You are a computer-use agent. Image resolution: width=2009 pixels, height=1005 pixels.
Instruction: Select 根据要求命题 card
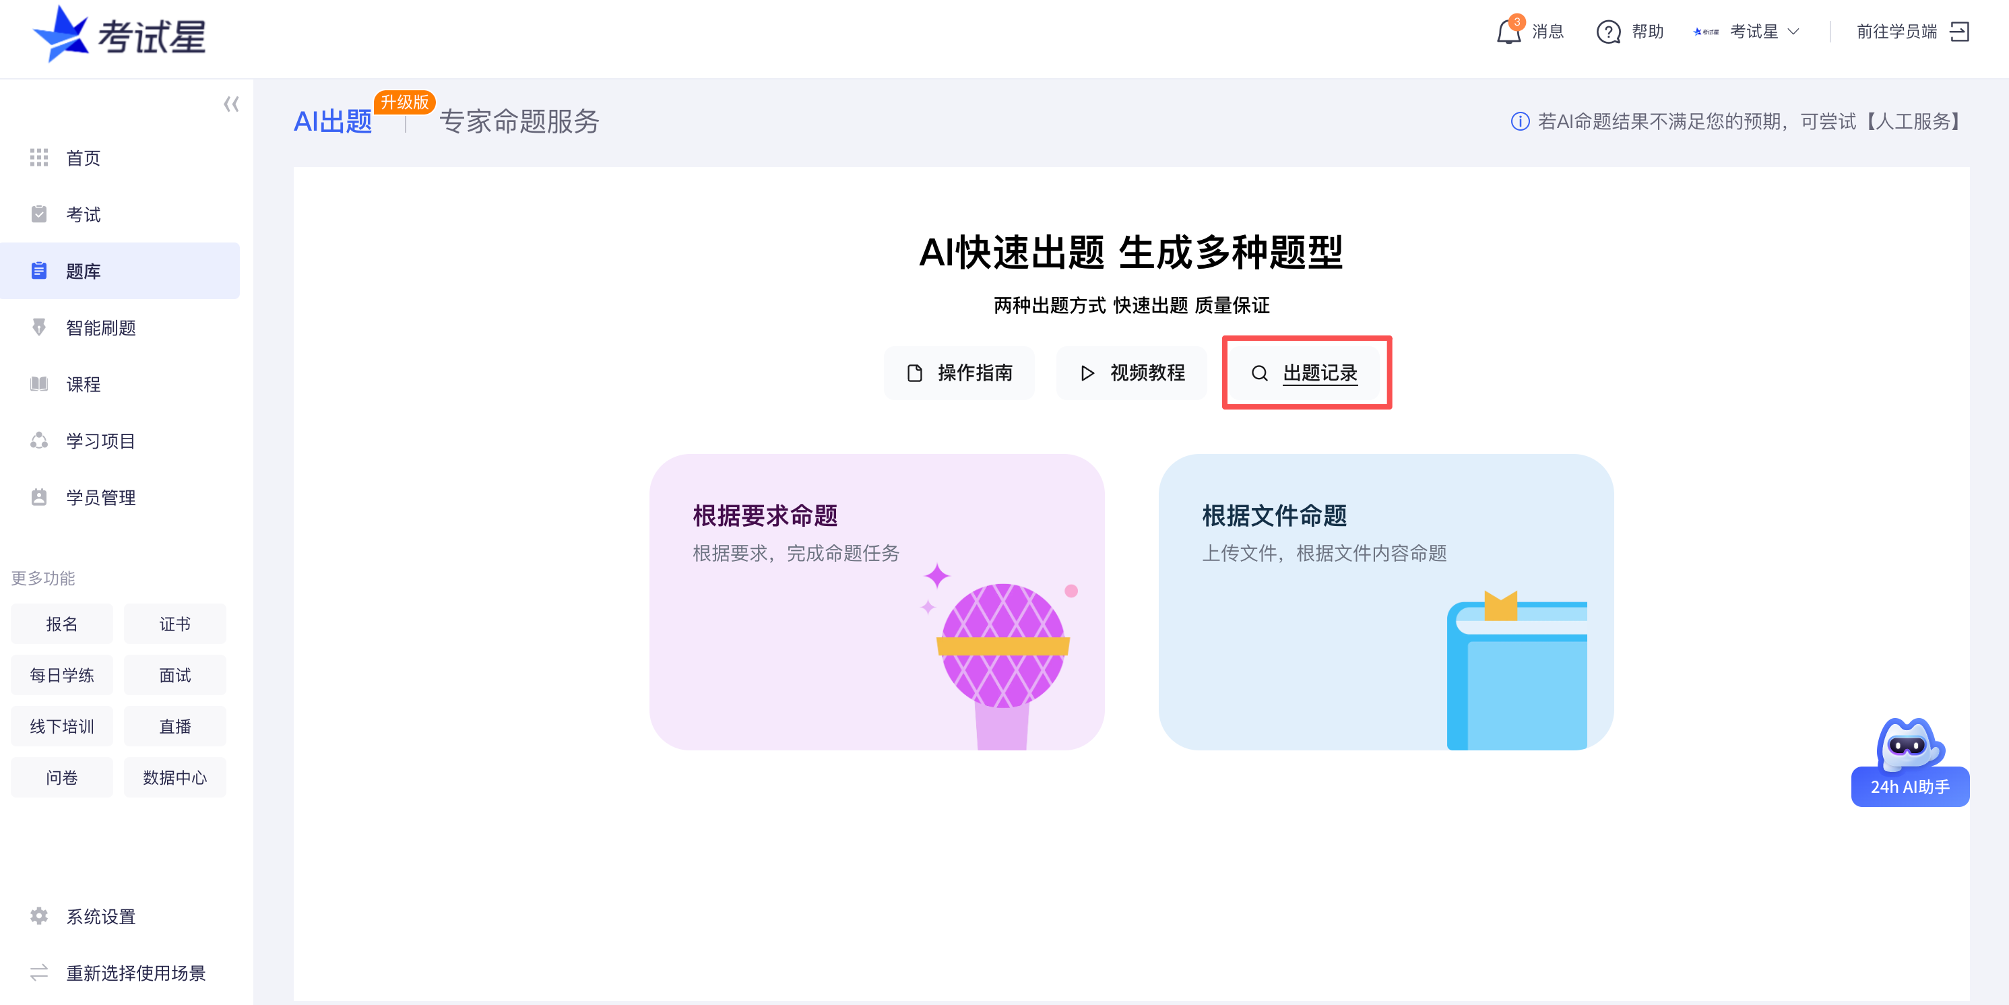tap(876, 601)
